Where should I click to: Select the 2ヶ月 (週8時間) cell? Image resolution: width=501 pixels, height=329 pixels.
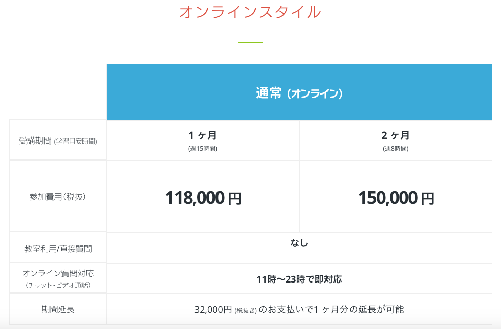396,140
